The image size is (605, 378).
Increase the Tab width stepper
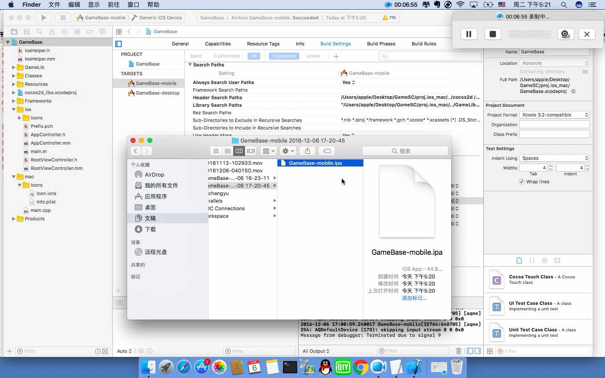pos(550,166)
